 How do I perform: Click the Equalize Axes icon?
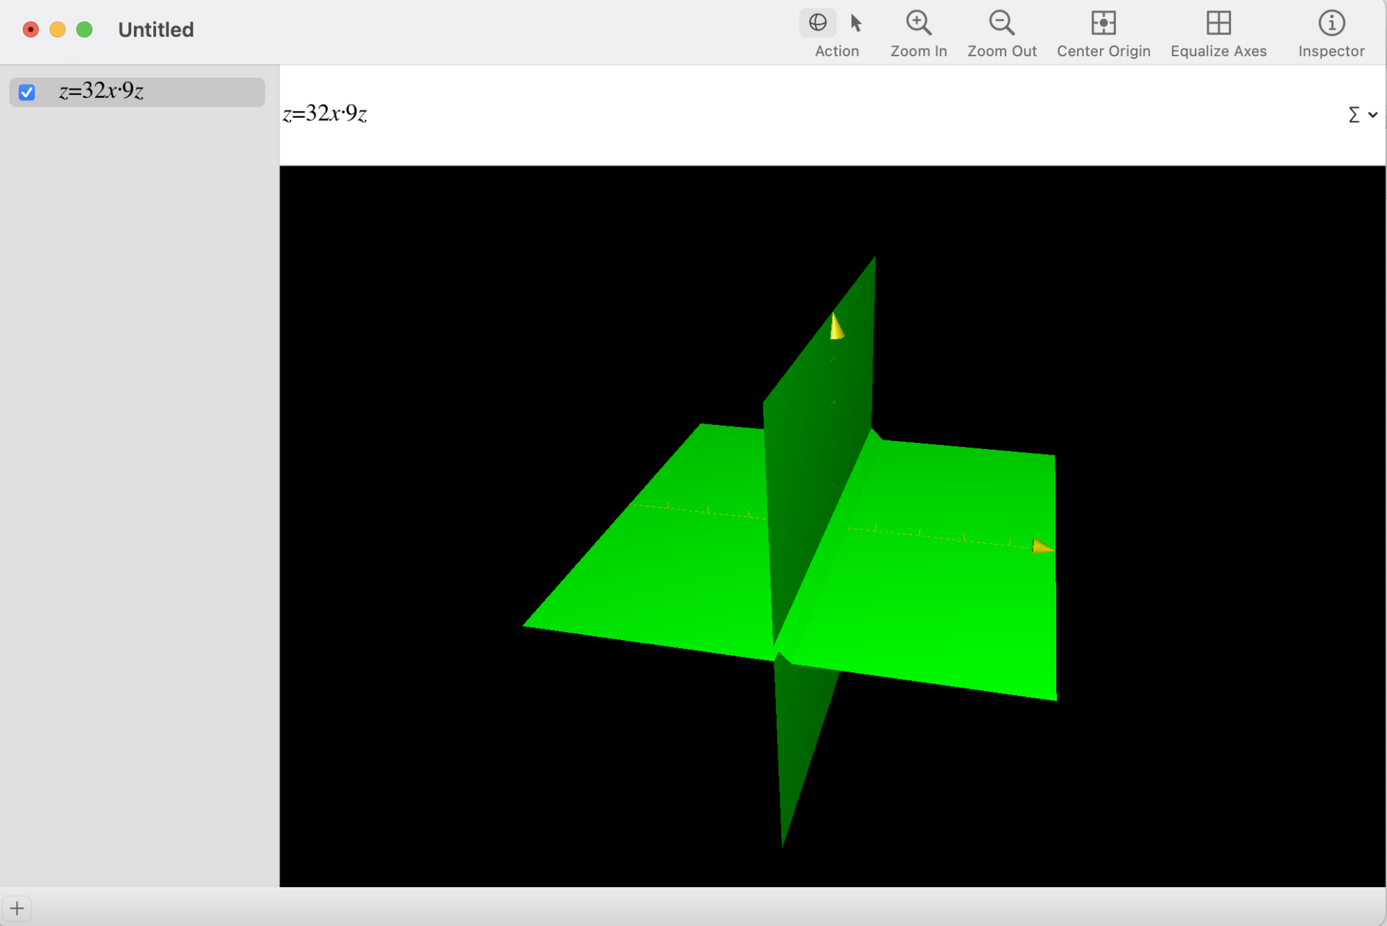coord(1218,23)
